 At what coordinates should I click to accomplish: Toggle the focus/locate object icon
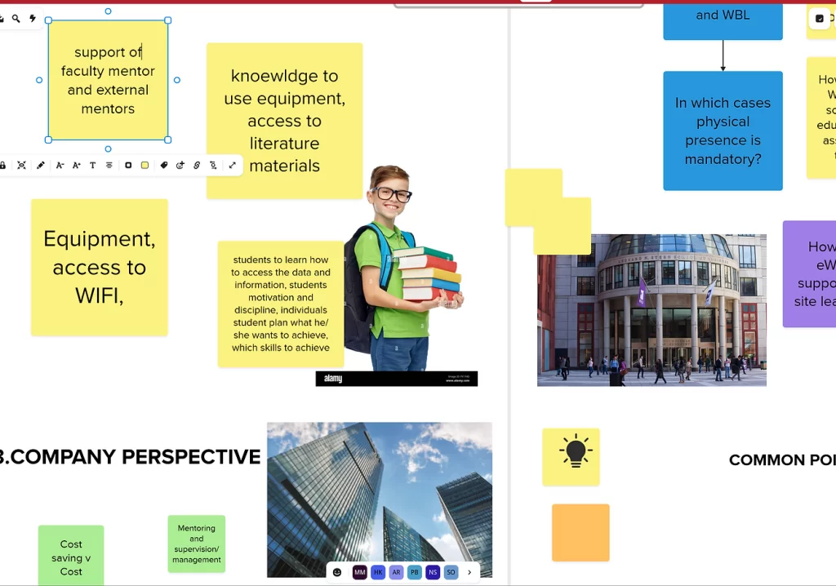click(22, 166)
